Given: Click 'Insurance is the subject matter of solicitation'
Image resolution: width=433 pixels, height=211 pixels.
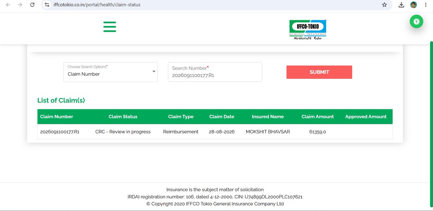Looking at the screenshot, I should coord(215,189).
